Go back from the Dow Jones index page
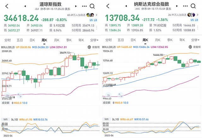The image size is (202, 138). coord(7,6)
